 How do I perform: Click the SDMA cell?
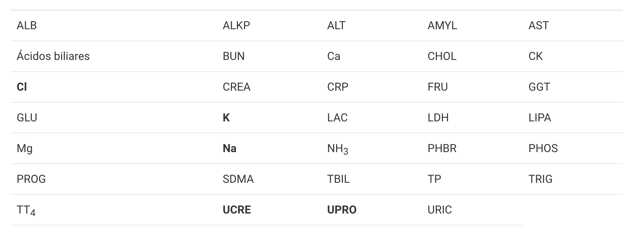[238, 179]
